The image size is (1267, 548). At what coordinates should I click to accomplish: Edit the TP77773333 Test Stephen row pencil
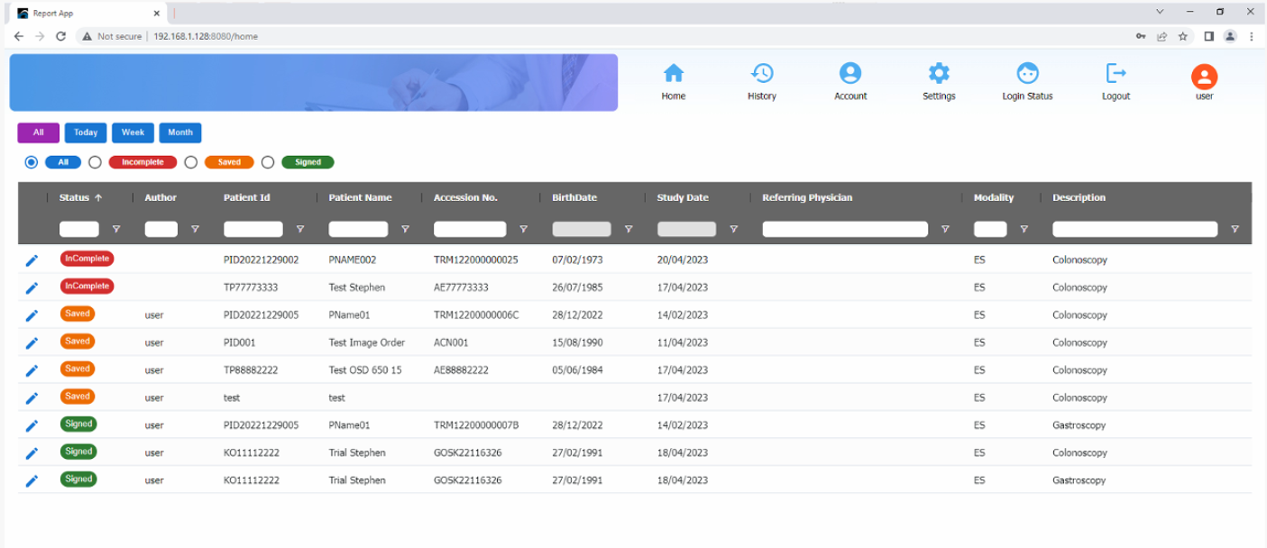(x=32, y=288)
